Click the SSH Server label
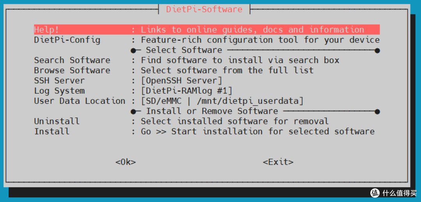The image size is (421, 202). 59,80
